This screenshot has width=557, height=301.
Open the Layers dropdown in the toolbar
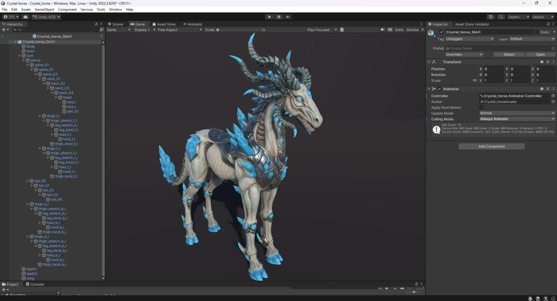tap(518, 17)
